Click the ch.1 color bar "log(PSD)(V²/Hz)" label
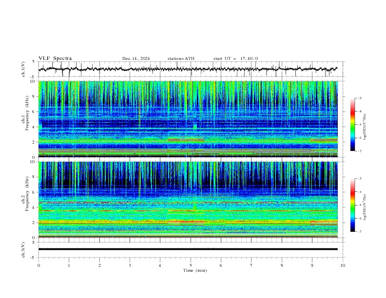 click(x=365, y=127)
